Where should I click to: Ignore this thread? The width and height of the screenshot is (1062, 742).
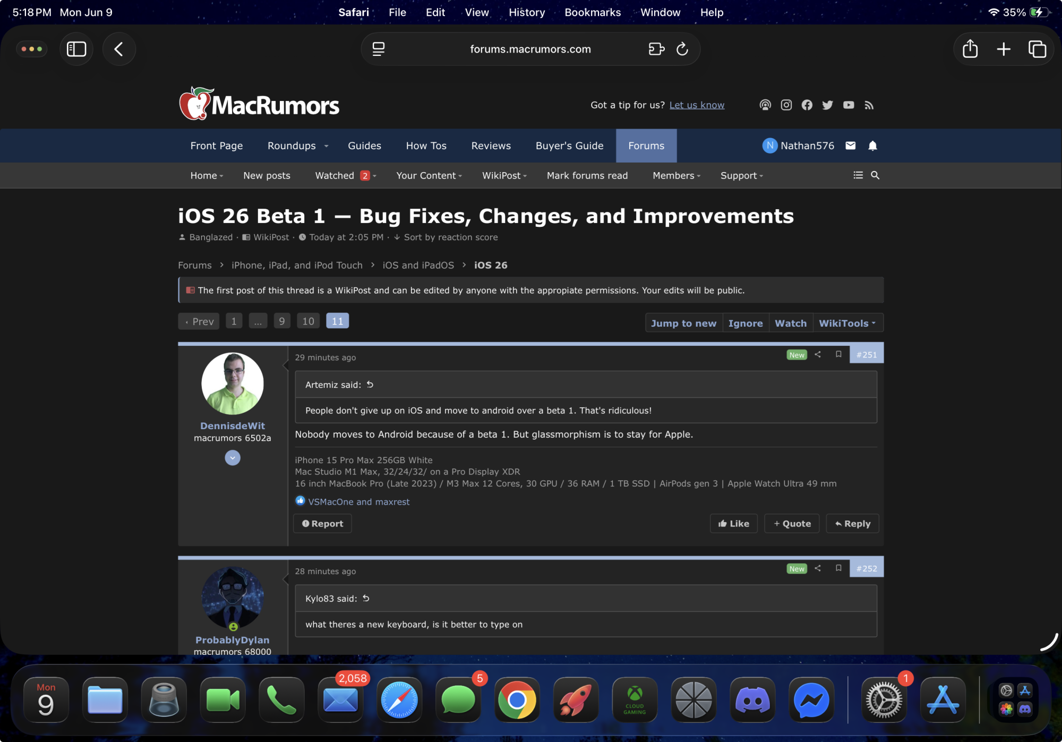(x=746, y=323)
